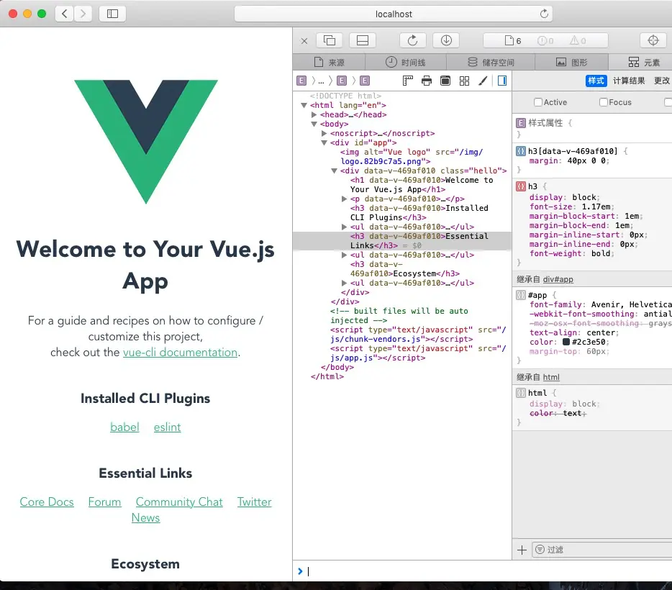Image resolution: width=672 pixels, height=590 pixels.
Task: Click the localhost address bar
Action: [x=393, y=14]
